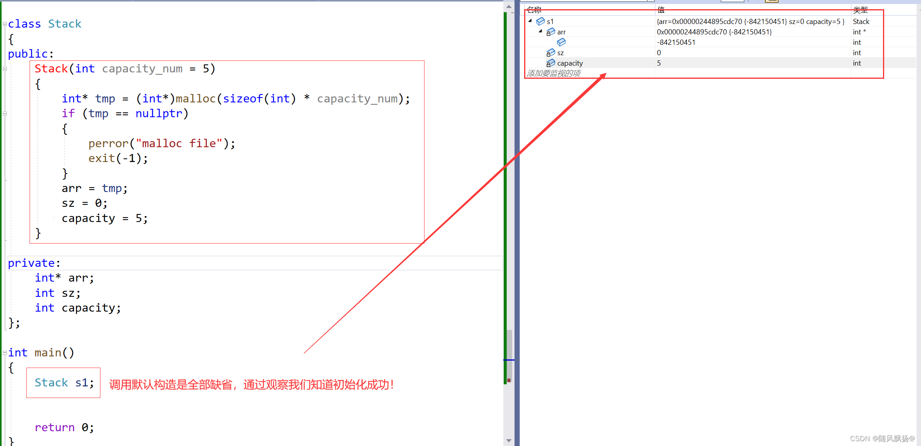Viewport: 921px width, 446px height.
Task: Click the 'capacity = 5;' code line
Action: (x=105, y=218)
